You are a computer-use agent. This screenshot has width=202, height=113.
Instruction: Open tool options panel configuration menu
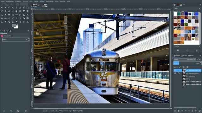28,31
